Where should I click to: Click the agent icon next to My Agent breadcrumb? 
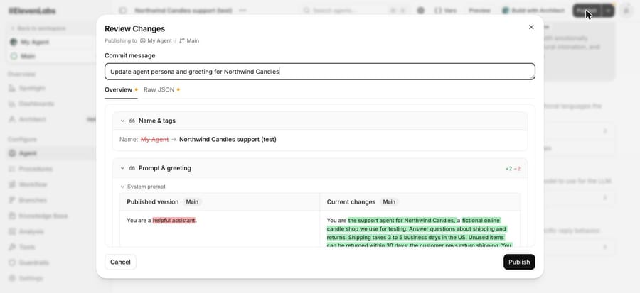point(143,40)
